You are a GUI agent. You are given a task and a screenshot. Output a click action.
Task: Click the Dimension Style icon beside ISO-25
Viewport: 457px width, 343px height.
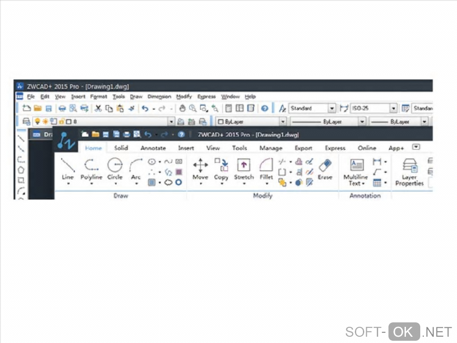[344, 108]
